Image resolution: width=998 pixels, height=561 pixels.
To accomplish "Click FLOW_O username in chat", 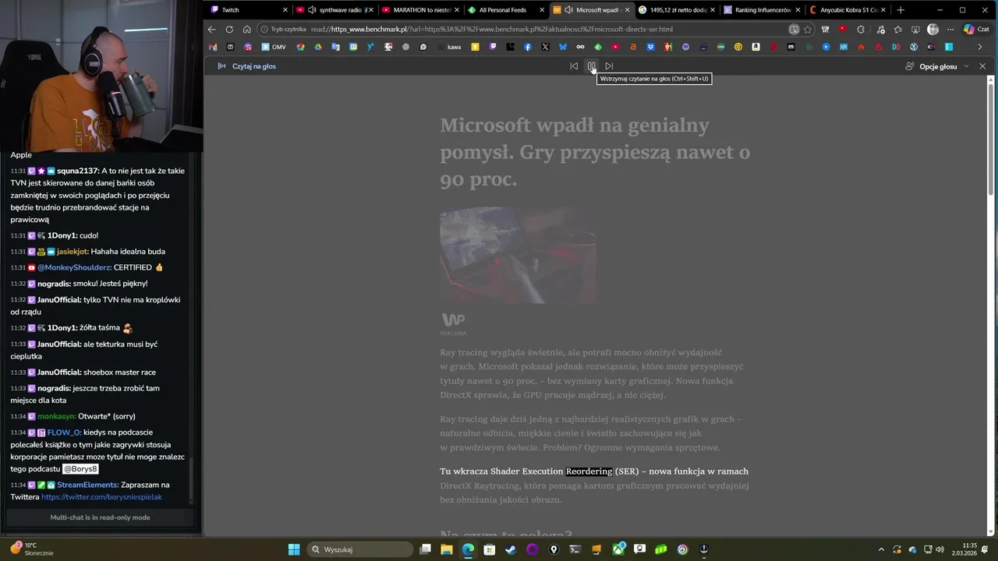I will (64, 432).
